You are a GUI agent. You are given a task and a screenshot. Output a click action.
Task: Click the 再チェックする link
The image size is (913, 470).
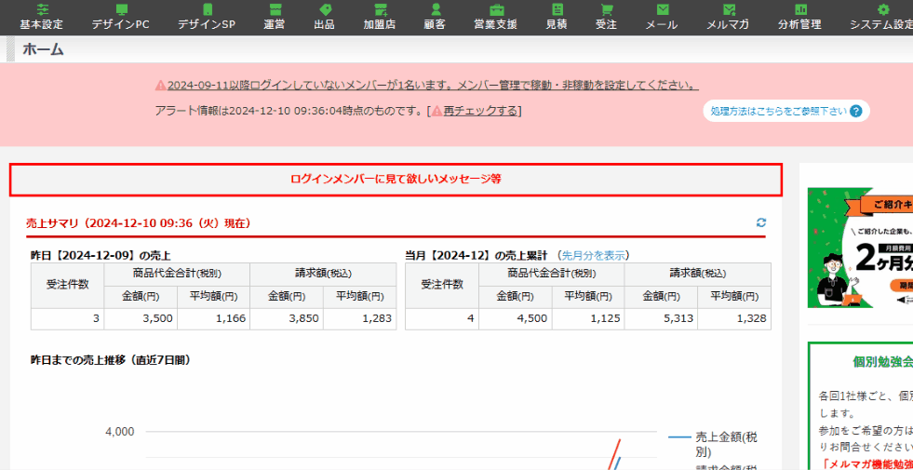coord(479,111)
